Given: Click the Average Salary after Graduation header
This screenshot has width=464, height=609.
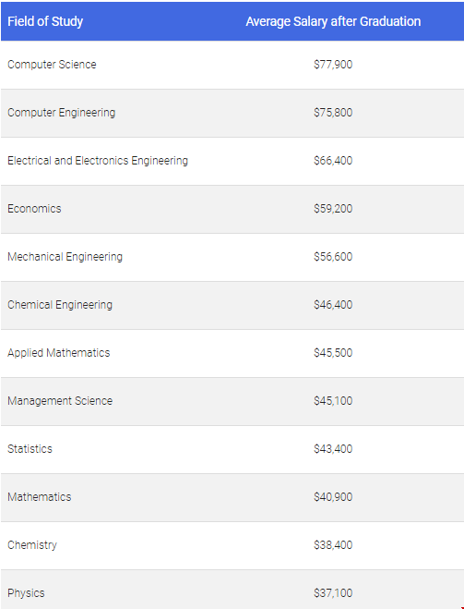Looking at the screenshot, I should click(333, 21).
